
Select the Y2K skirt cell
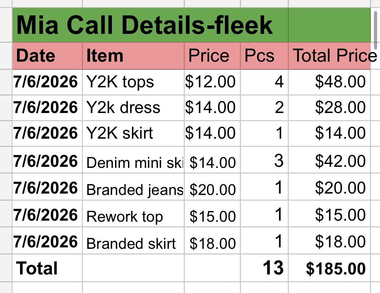[133, 133]
